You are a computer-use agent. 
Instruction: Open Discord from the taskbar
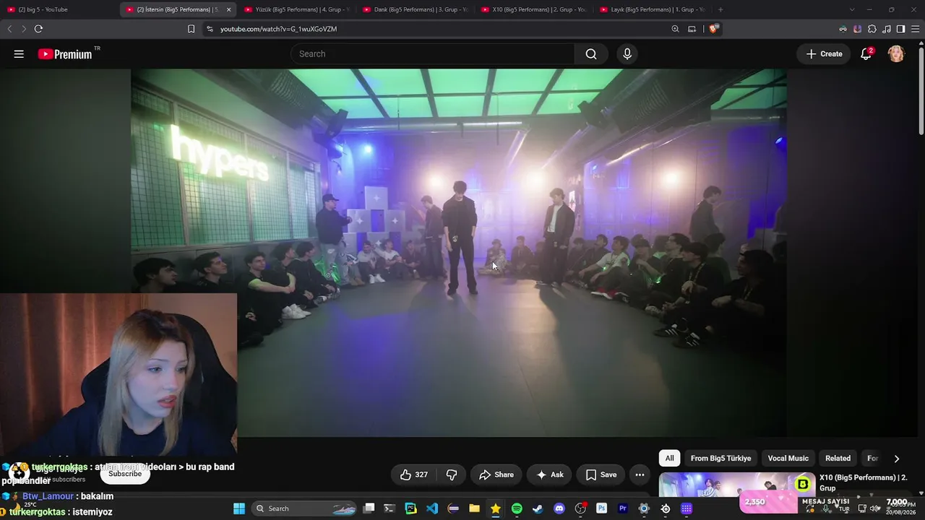(x=559, y=508)
